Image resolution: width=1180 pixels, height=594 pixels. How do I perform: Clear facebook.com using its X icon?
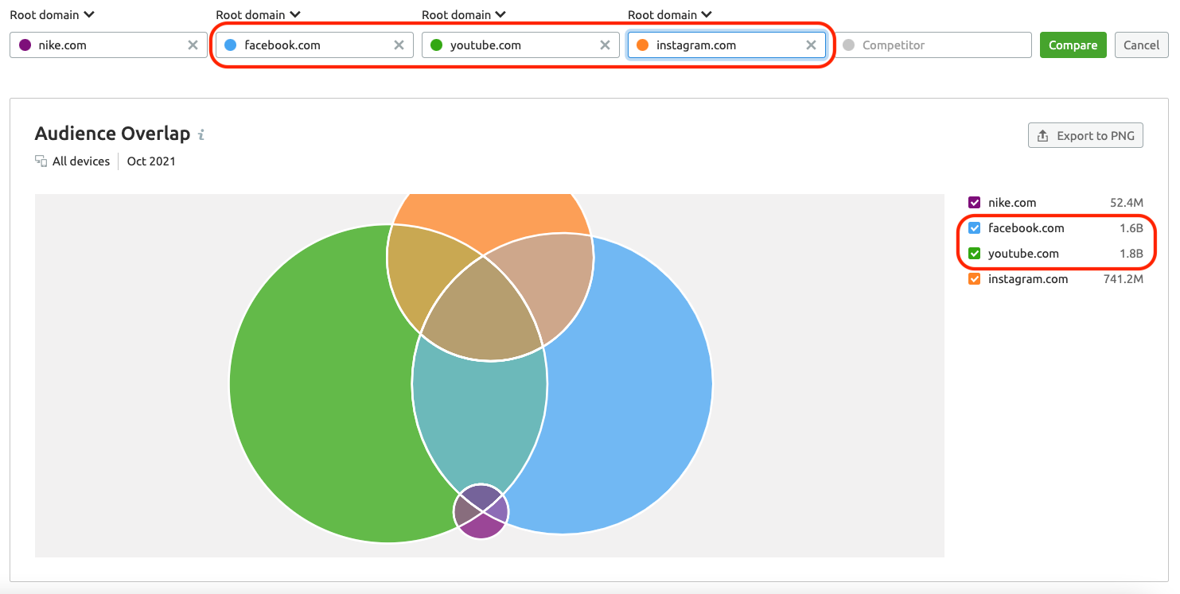click(x=399, y=45)
